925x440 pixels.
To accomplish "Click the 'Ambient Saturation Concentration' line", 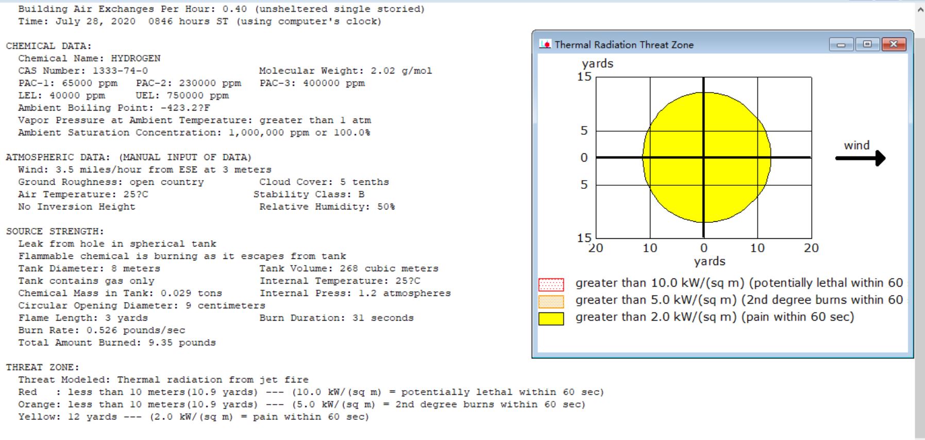I will point(194,132).
